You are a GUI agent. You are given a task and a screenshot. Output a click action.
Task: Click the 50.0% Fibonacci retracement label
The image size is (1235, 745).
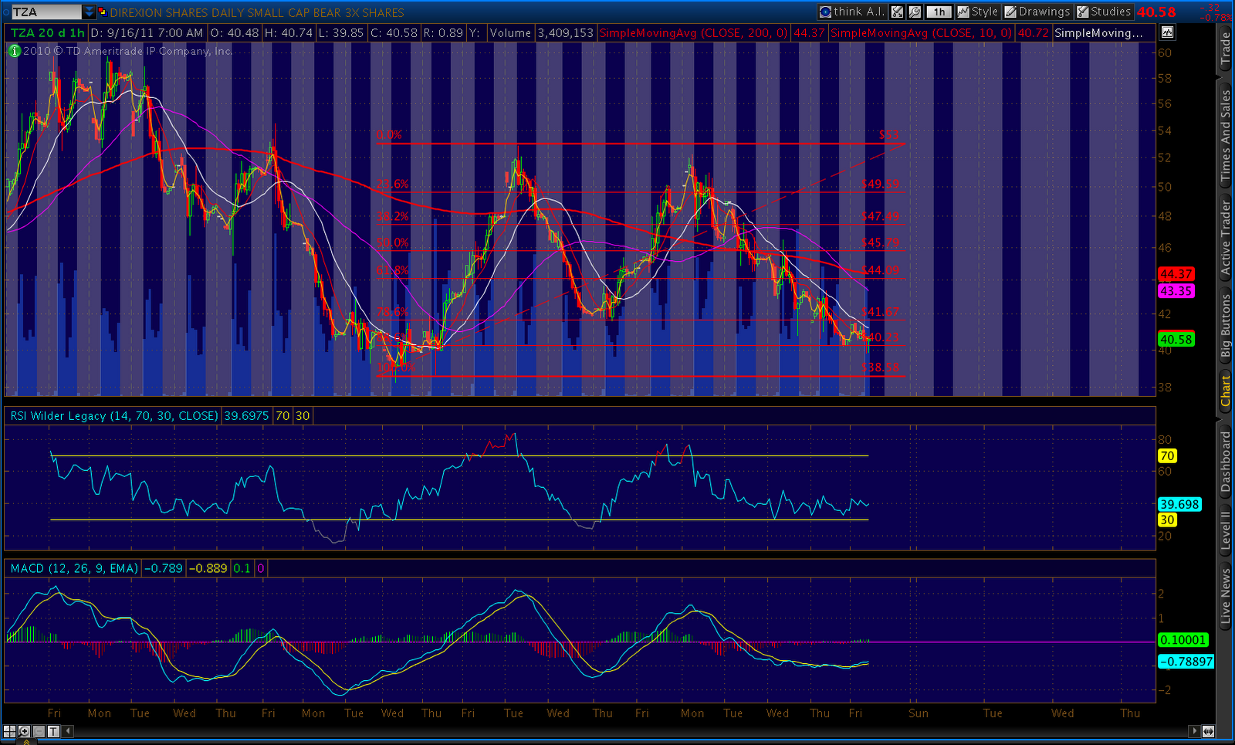(x=393, y=242)
